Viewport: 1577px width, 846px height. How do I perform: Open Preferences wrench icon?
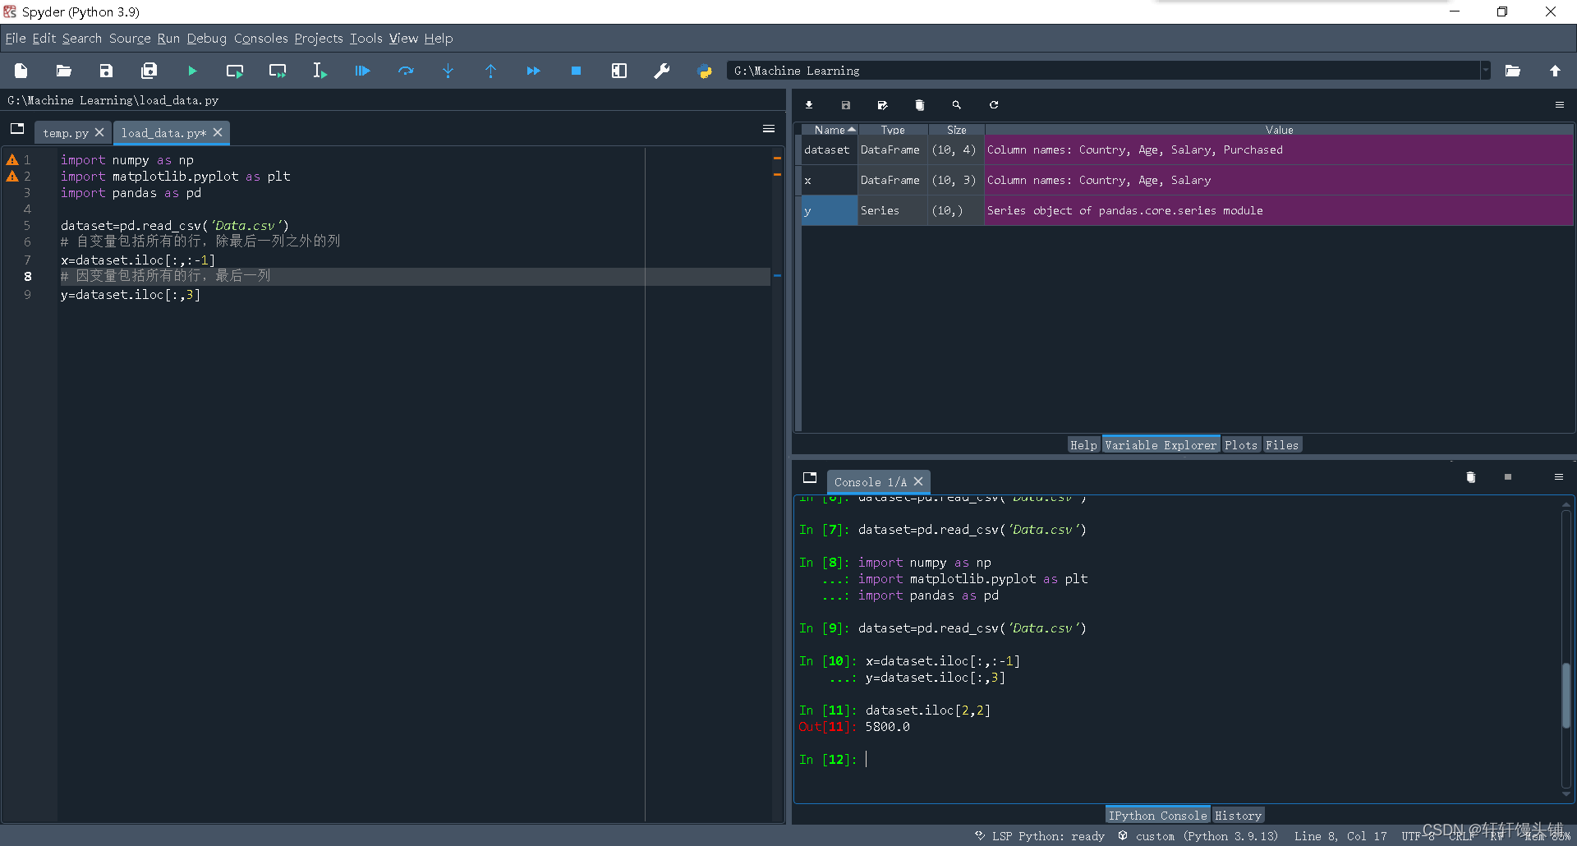pos(662,71)
